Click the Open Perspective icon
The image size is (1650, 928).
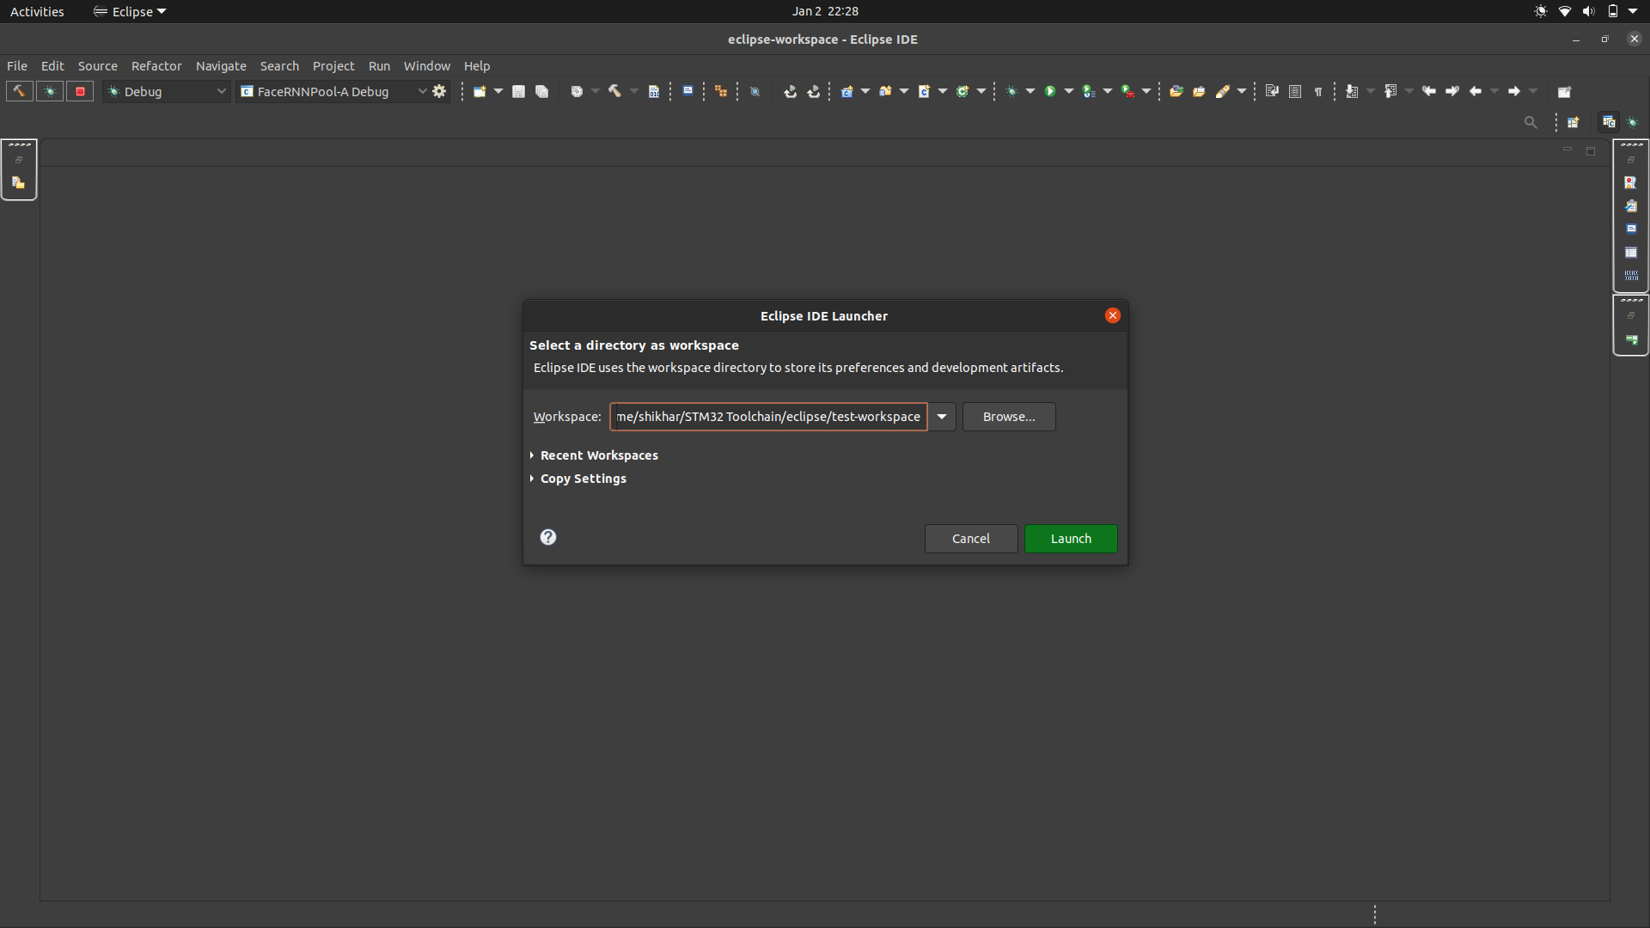point(1573,122)
